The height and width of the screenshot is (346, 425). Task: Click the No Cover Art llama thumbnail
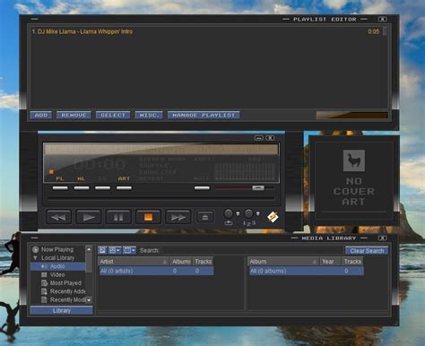tap(354, 160)
